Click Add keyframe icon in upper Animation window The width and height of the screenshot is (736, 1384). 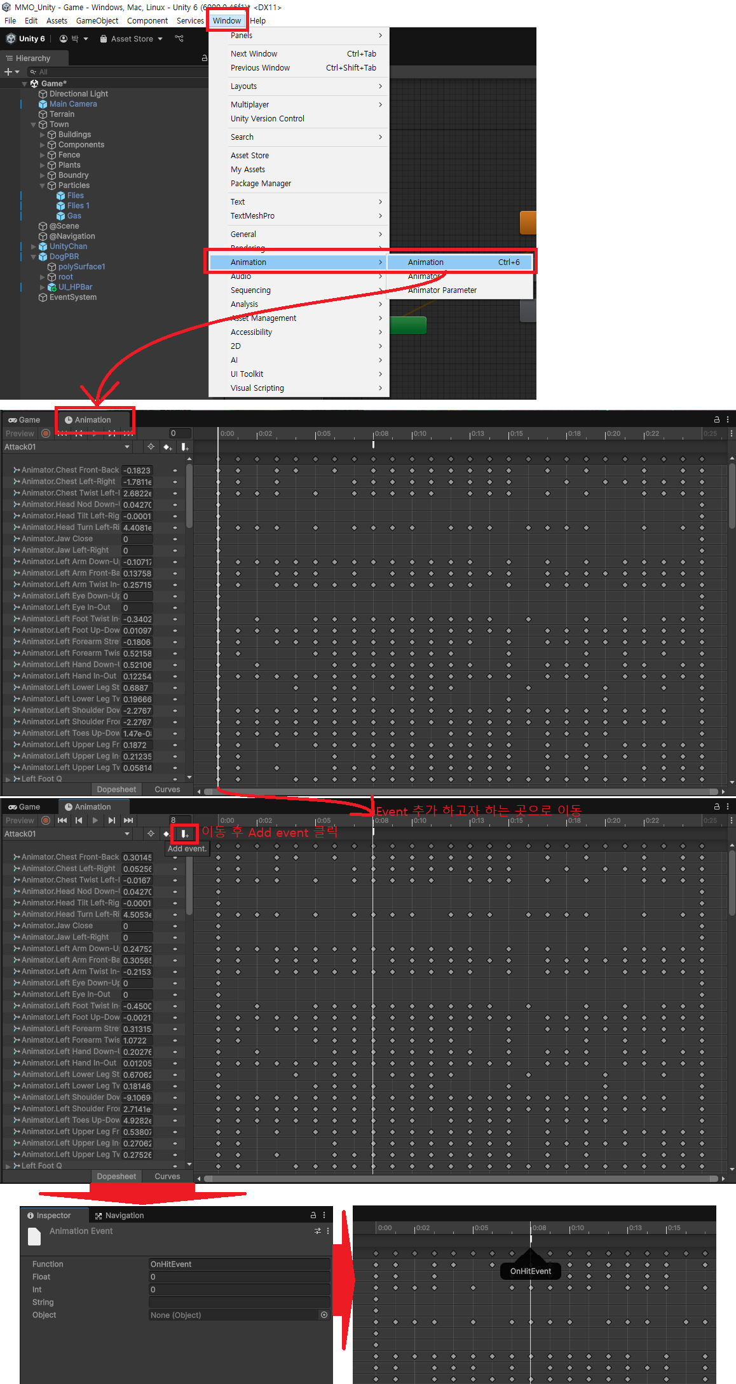pyautogui.click(x=167, y=447)
